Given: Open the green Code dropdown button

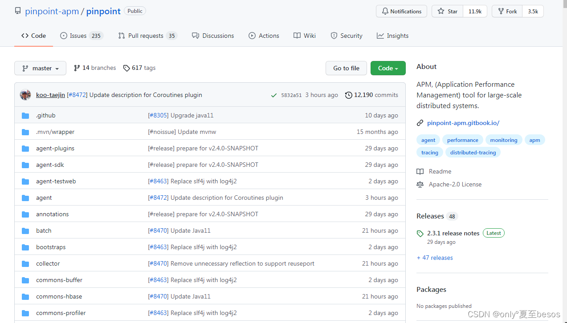Looking at the screenshot, I should tap(388, 68).
